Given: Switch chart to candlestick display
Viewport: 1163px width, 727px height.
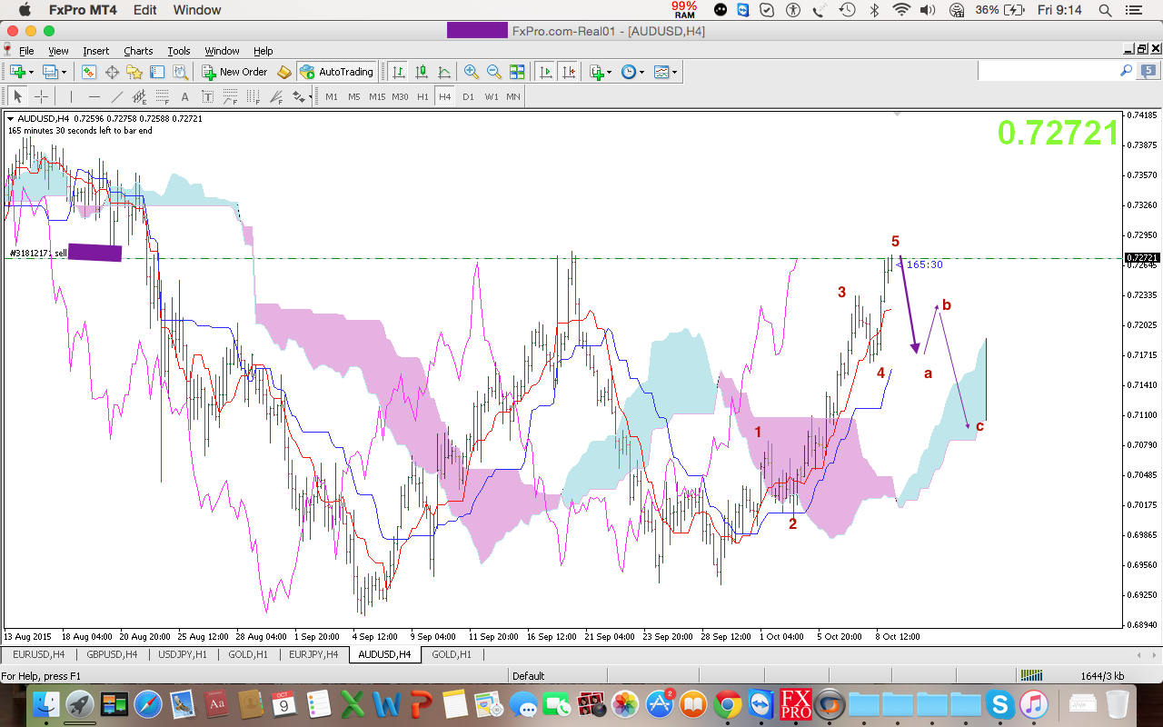Looking at the screenshot, I should (x=422, y=72).
